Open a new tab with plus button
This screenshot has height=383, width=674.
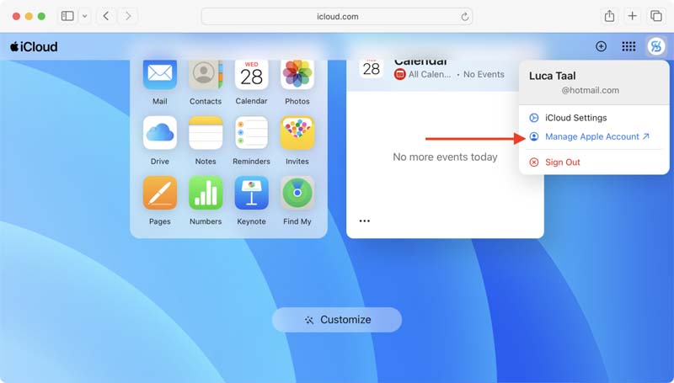pyautogui.click(x=633, y=16)
